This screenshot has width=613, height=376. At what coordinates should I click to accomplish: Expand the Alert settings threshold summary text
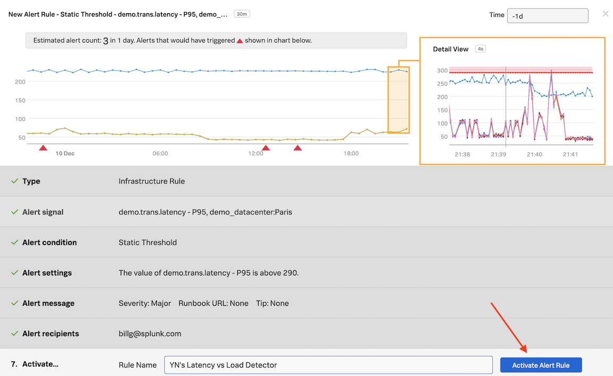(x=209, y=273)
